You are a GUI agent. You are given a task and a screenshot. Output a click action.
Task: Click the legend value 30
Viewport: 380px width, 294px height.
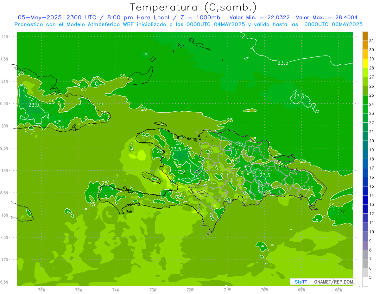click(372, 50)
